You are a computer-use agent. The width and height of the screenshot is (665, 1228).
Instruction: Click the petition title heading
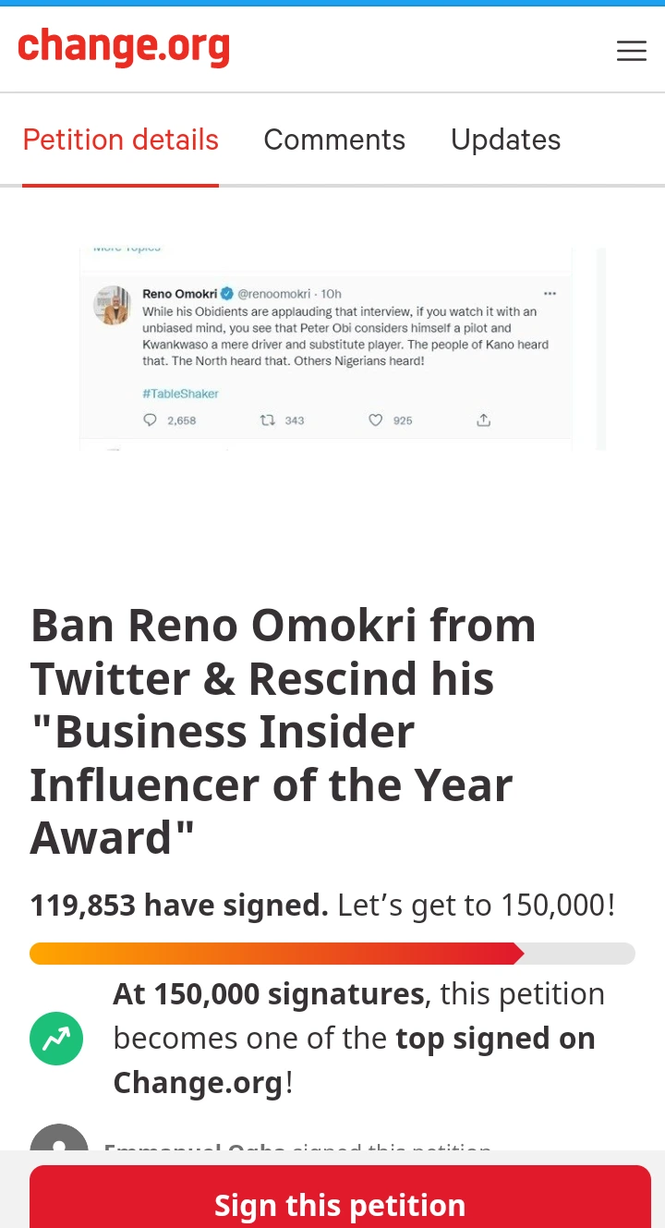pyautogui.click(x=283, y=731)
